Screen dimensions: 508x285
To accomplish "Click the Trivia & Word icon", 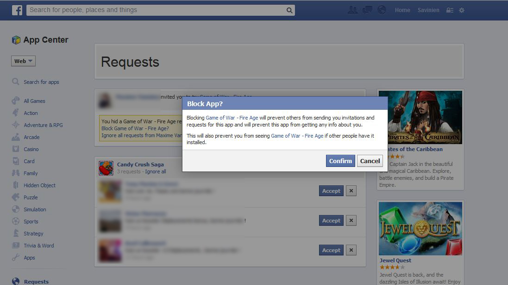I will coord(16,246).
